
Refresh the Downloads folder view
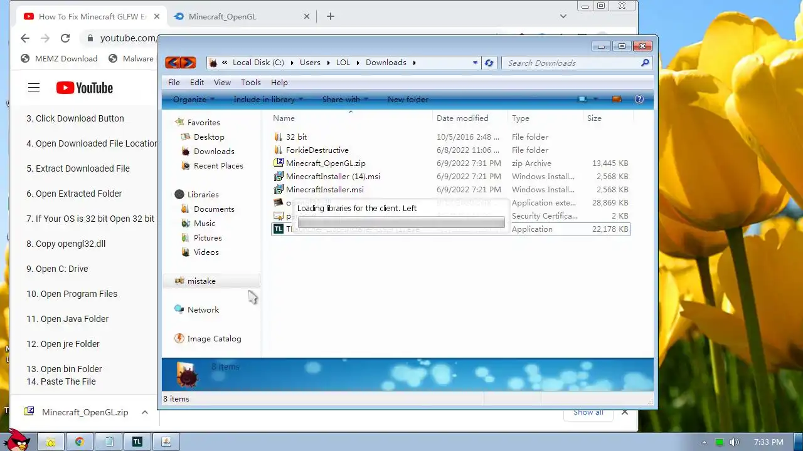pos(489,63)
